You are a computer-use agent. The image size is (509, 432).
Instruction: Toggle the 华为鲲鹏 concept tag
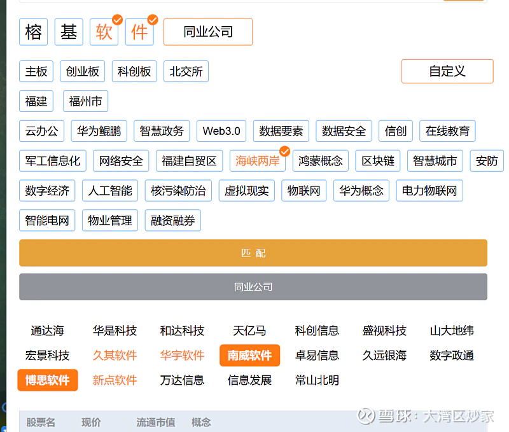click(x=99, y=131)
